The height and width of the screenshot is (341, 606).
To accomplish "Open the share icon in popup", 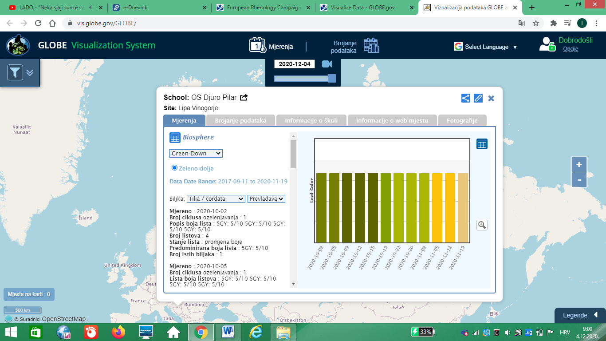I will [465, 98].
